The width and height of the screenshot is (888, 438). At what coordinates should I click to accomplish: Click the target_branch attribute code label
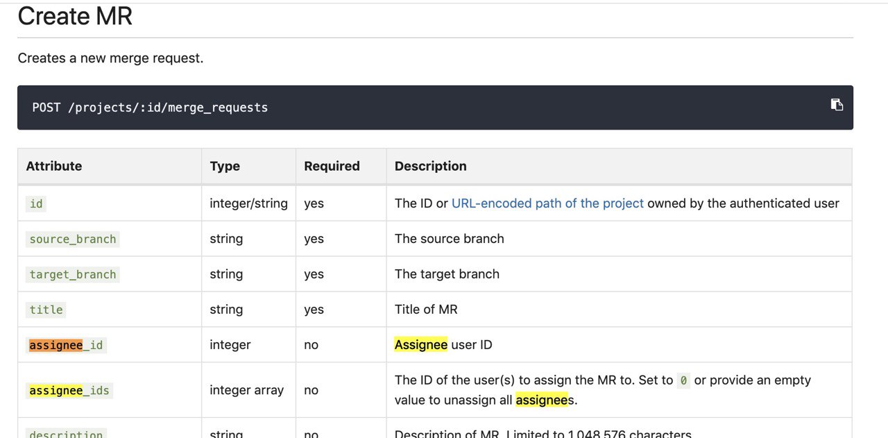[73, 275]
